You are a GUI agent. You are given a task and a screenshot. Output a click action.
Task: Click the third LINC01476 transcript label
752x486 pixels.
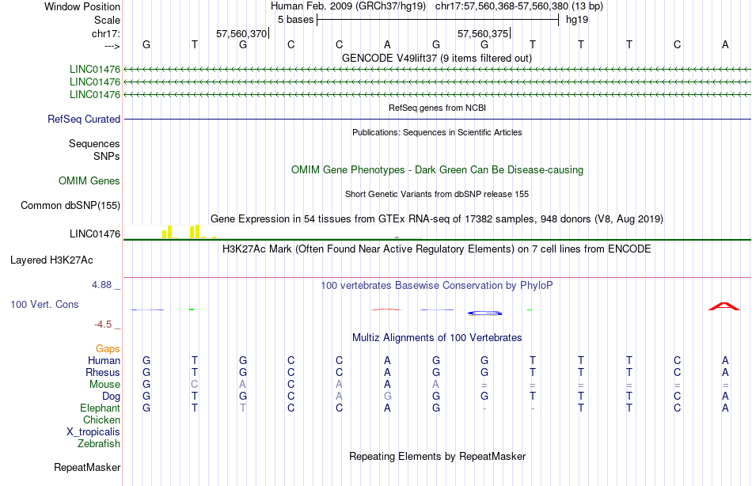(x=95, y=94)
